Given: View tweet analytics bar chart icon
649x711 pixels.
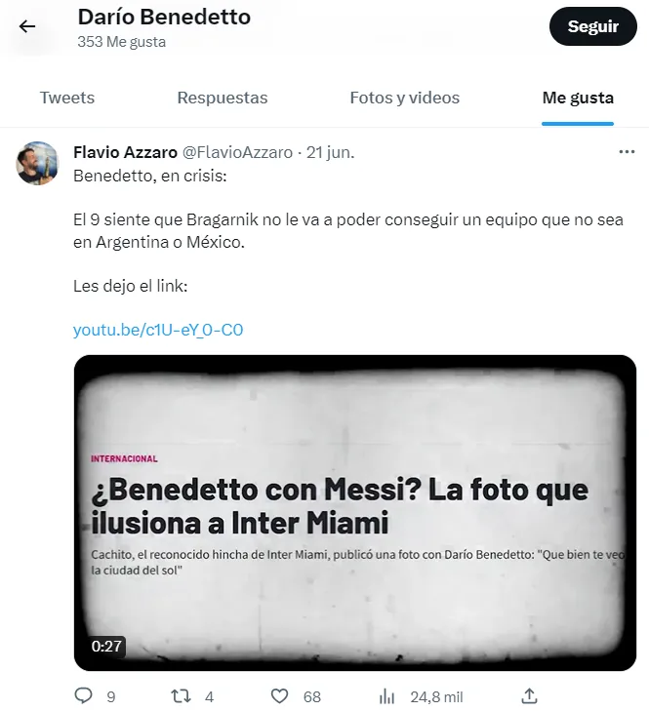Looking at the screenshot, I should click(x=386, y=696).
